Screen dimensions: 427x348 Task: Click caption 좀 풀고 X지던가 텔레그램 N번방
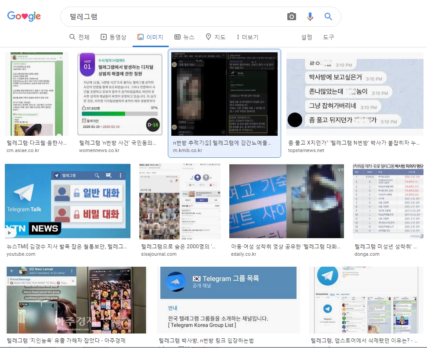[354, 143]
